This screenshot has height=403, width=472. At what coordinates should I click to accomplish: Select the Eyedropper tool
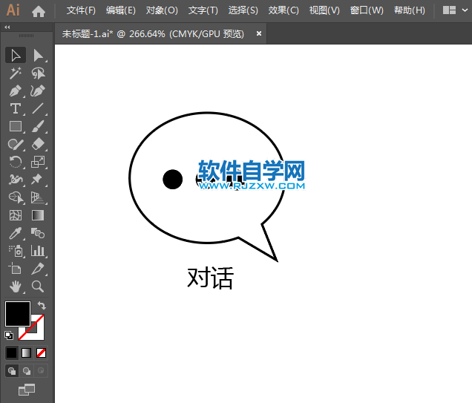(16, 233)
